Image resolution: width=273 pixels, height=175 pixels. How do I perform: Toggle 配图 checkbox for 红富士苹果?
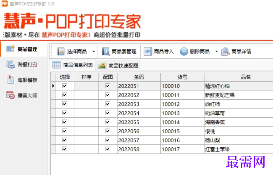pos(108,149)
